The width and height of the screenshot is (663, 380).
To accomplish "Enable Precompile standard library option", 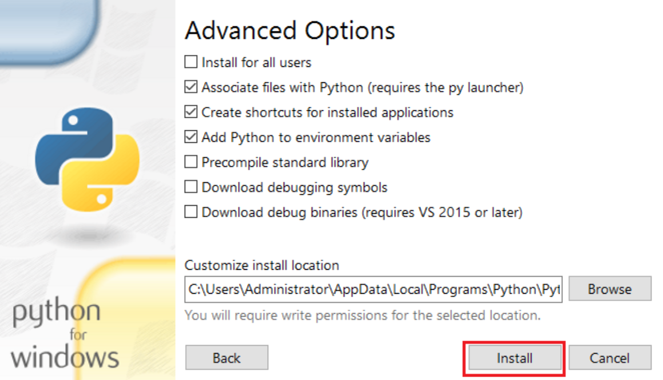I will [x=191, y=162].
